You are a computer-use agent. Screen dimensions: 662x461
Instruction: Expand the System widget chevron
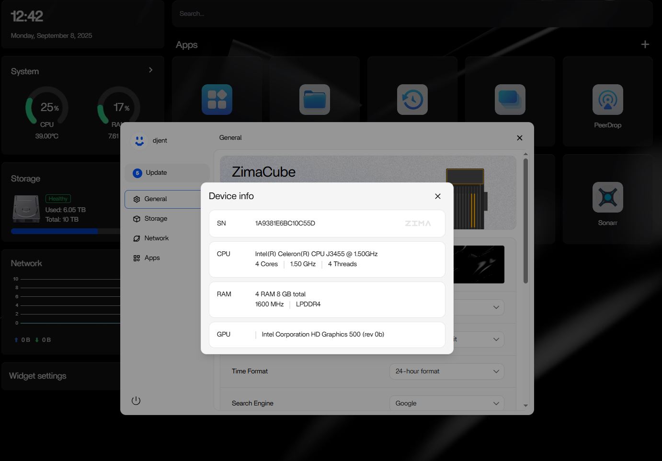(x=151, y=70)
